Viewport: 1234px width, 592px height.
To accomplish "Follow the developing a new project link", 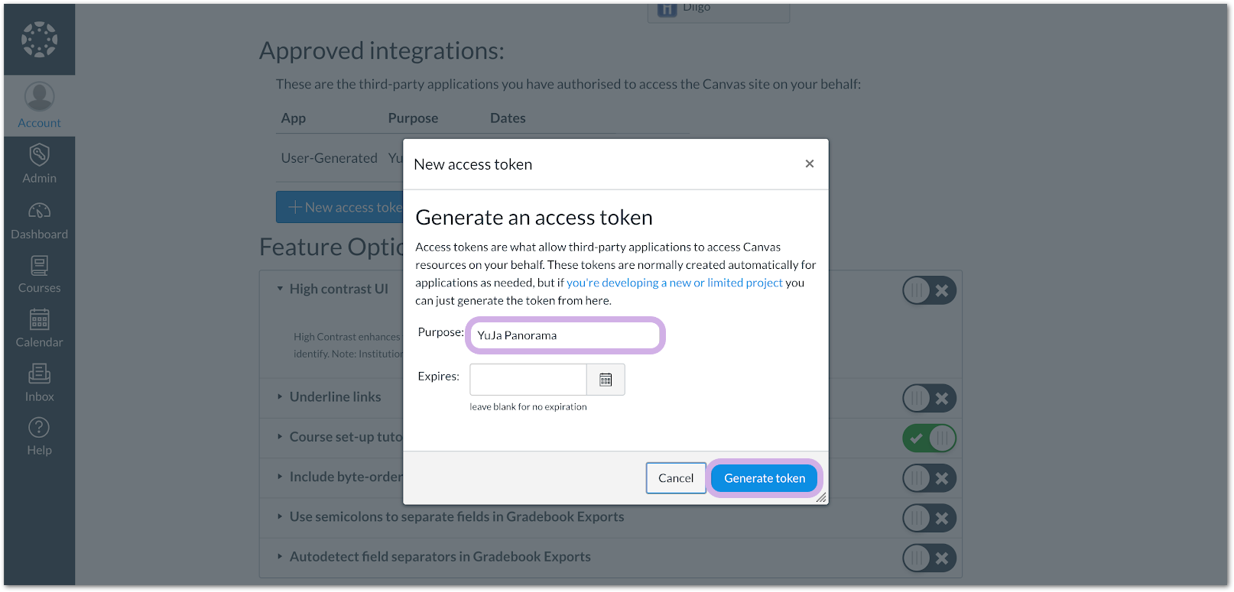I will pos(674,283).
